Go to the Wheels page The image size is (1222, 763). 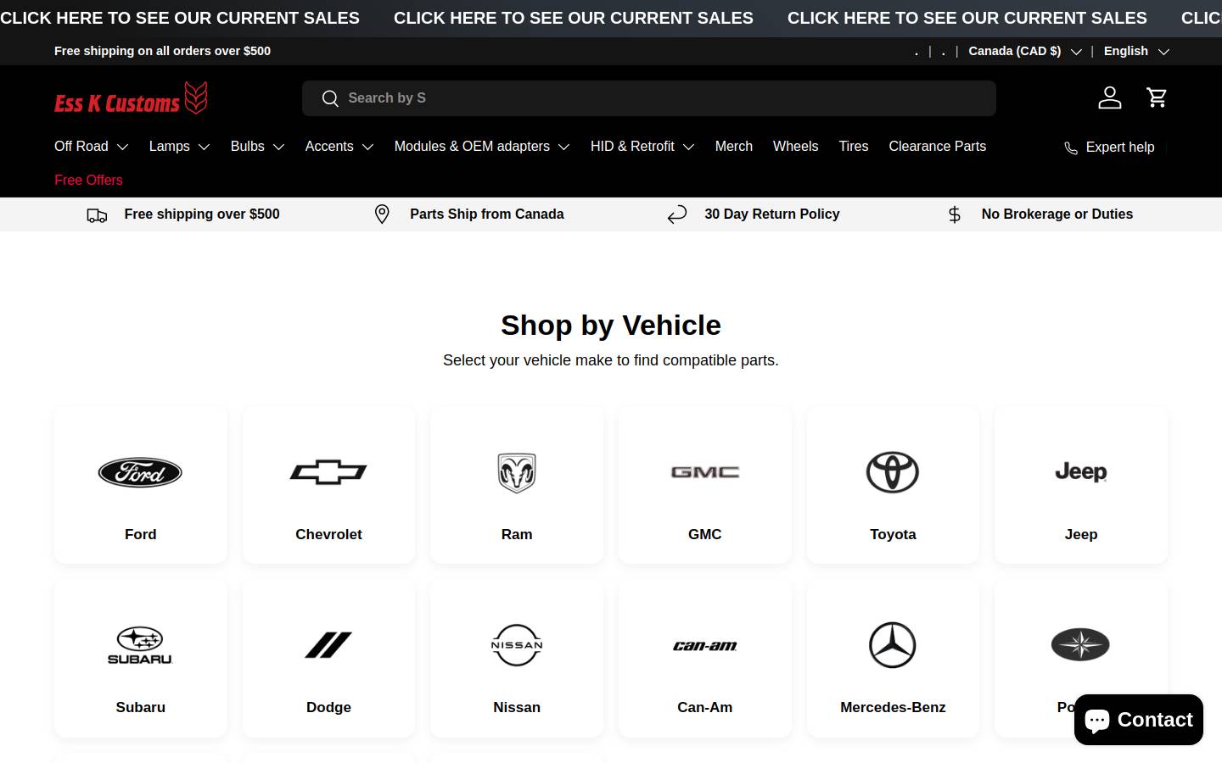[796, 147]
